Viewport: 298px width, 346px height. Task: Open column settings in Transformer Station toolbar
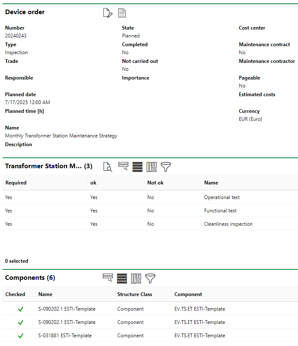coord(151,167)
